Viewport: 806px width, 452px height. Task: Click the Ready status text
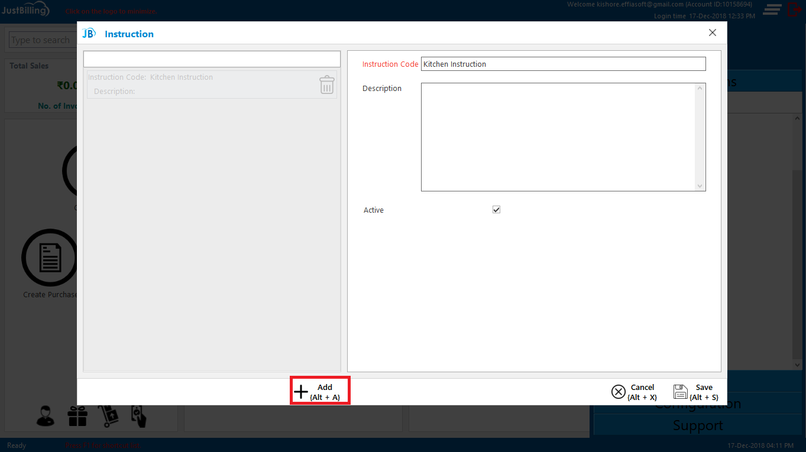17,446
